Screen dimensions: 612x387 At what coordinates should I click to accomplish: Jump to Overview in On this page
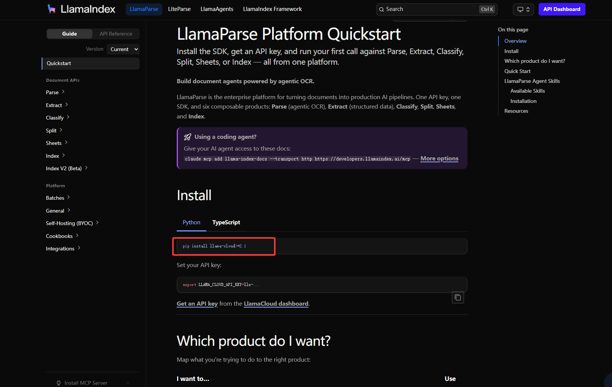coord(515,41)
